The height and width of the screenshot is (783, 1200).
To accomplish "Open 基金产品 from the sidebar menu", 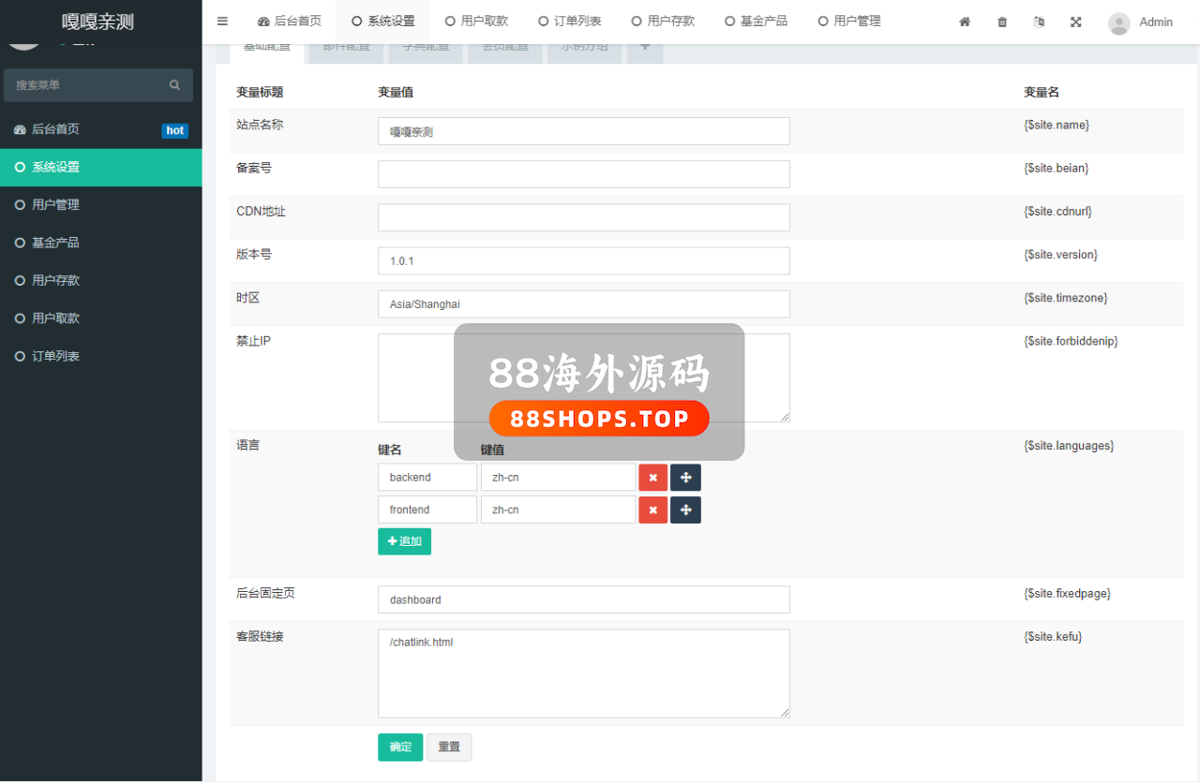I will click(55, 243).
